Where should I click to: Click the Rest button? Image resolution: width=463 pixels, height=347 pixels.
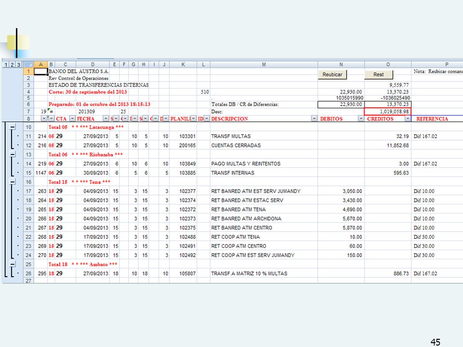click(x=379, y=75)
